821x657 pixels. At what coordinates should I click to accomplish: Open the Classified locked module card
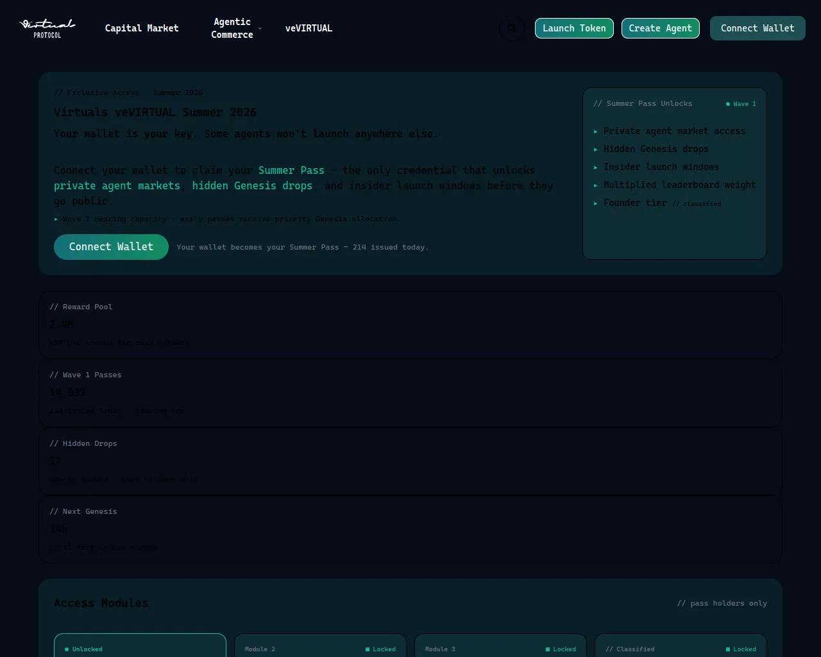pos(681,645)
